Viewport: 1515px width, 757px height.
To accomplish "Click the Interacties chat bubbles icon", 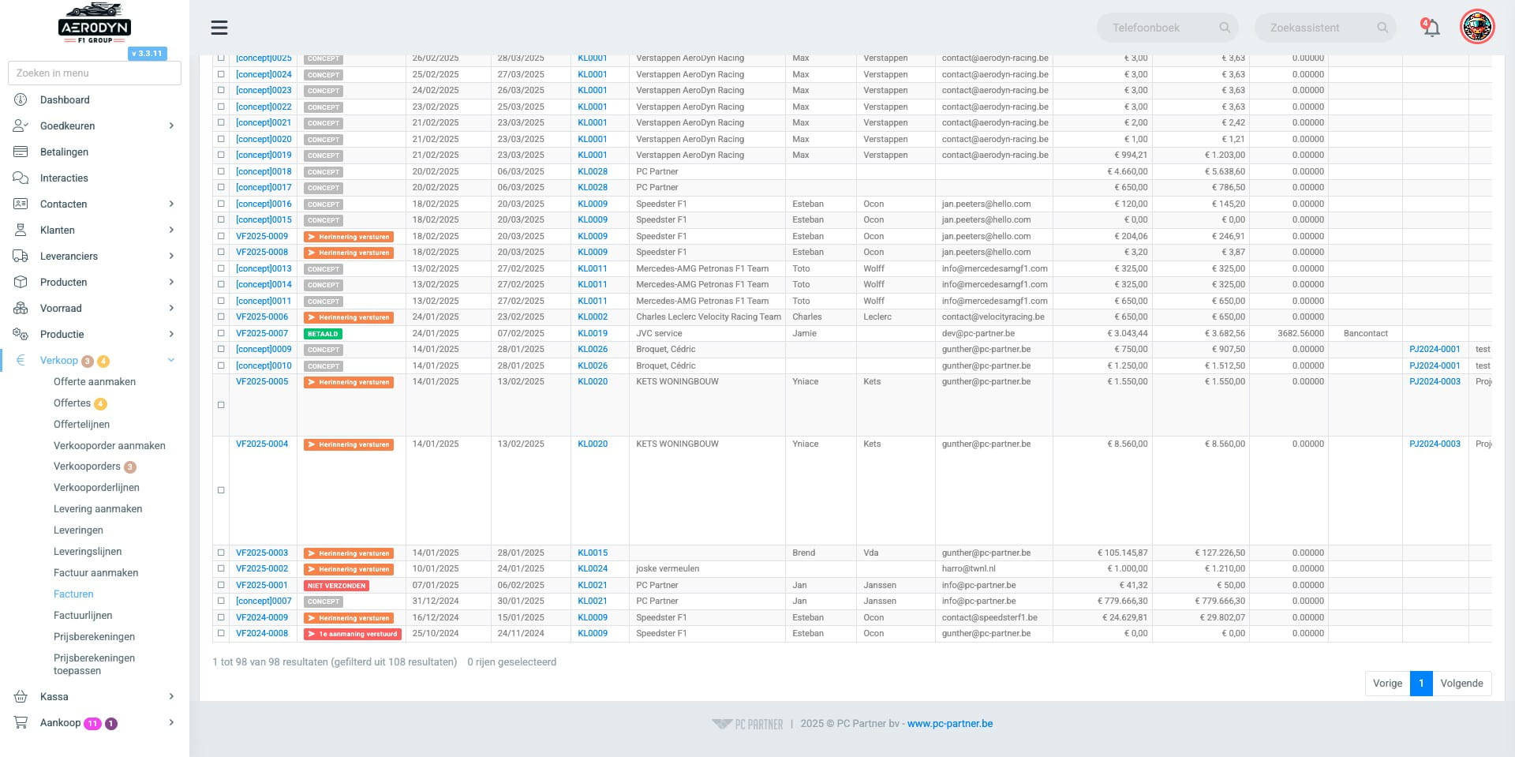I will click(21, 178).
